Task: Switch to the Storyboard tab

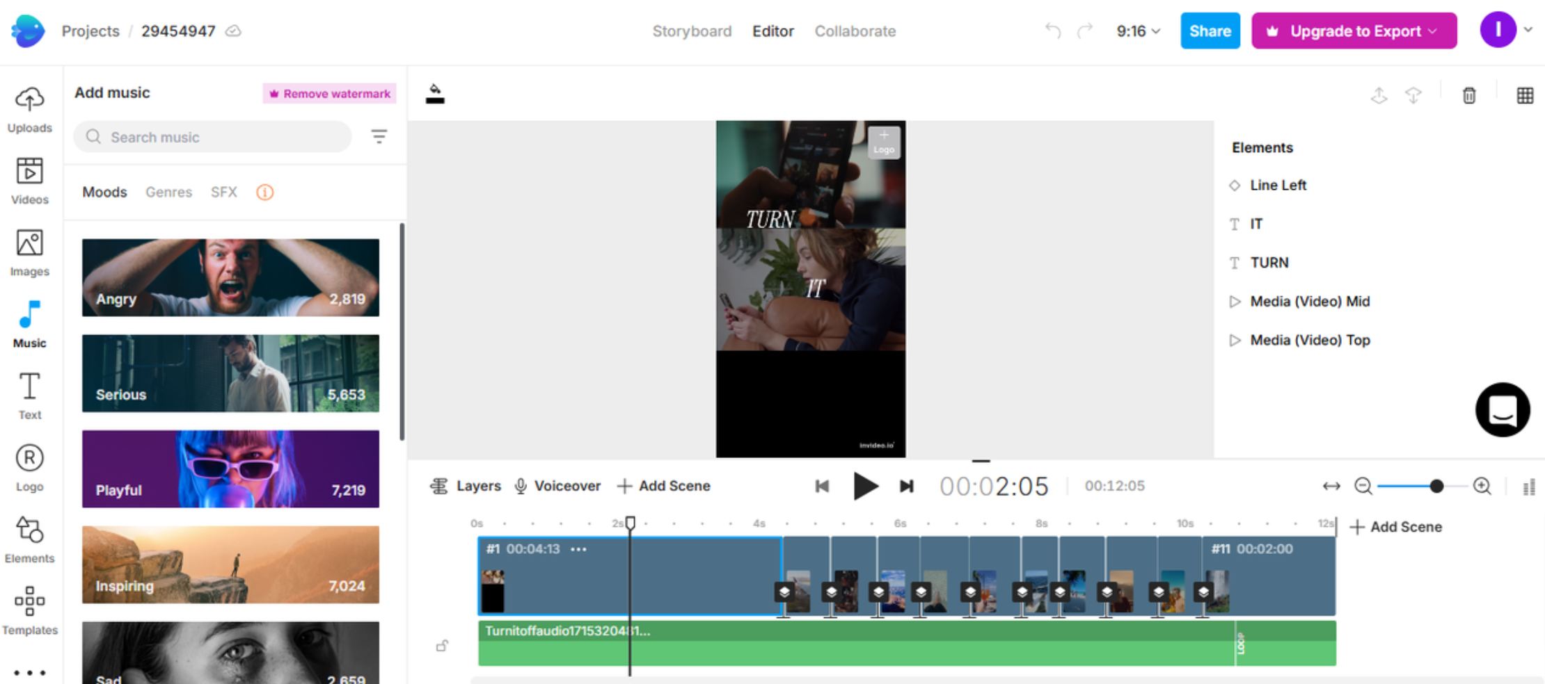Action: pyautogui.click(x=692, y=31)
